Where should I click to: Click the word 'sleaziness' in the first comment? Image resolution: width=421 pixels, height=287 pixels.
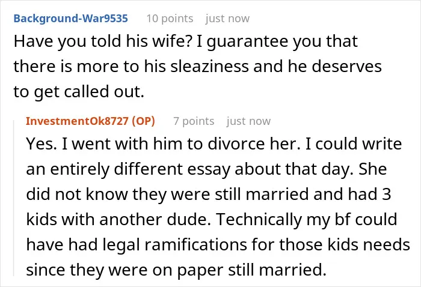[x=209, y=66]
